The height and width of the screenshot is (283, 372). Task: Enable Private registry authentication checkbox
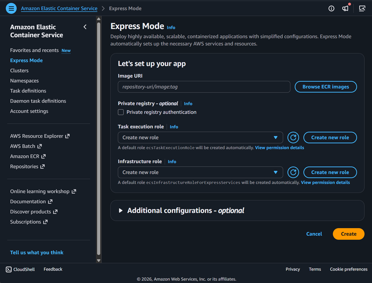click(x=121, y=112)
